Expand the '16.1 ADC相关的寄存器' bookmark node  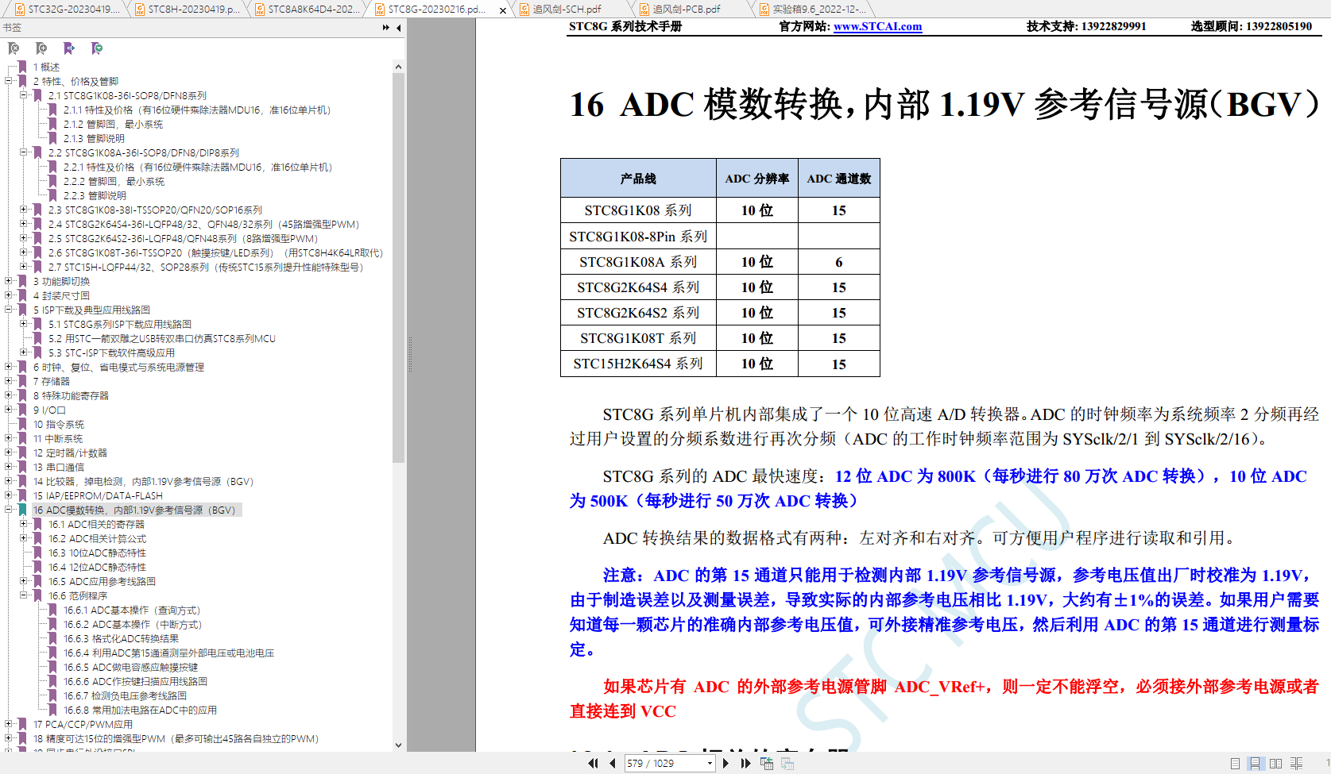(x=24, y=524)
